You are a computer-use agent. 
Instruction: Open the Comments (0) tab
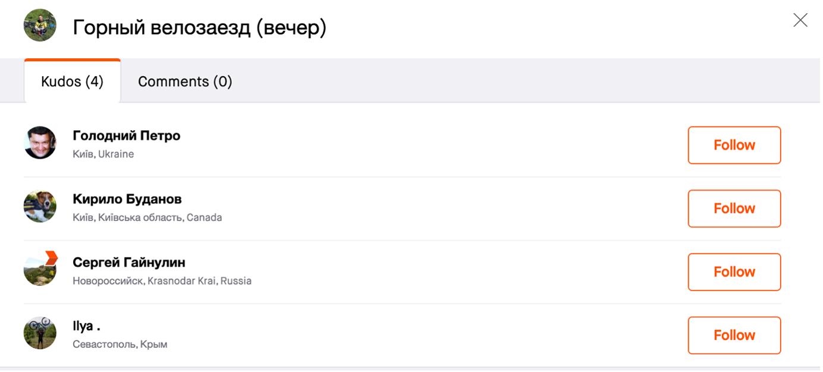[x=185, y=81]
